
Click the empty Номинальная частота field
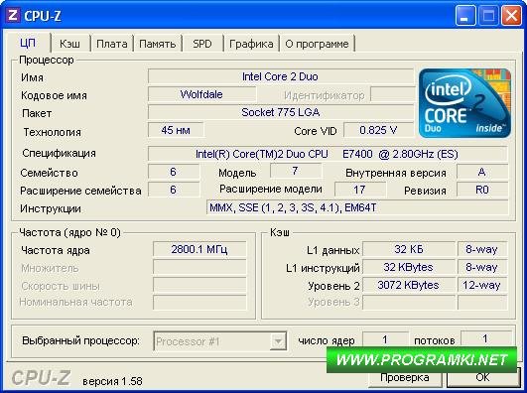pyautogui.click(x=199, y=303)
